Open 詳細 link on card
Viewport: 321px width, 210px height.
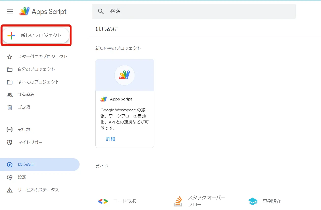click(x=111, y=139)
